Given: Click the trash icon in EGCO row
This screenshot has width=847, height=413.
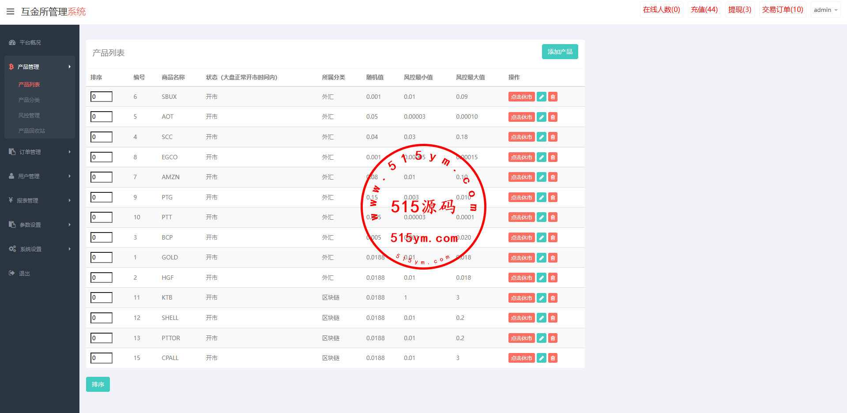Looking at the screenshot, I should (x=553, y=158).
